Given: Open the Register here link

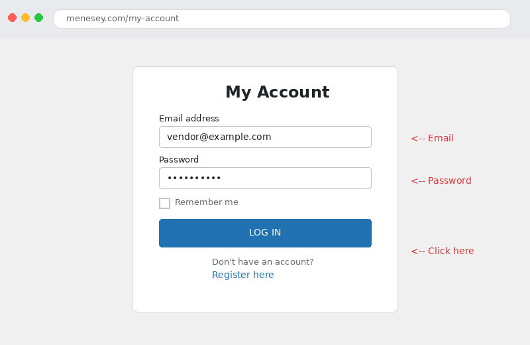Looking at the screenshot, I should tap(242, 275).
